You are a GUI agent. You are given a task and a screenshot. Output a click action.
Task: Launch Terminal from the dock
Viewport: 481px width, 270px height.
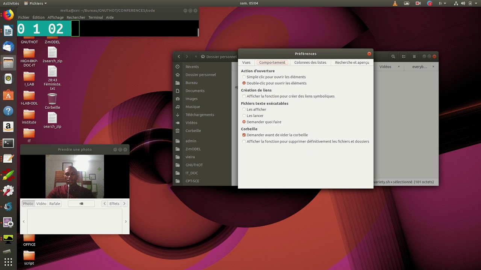point(8,143)
